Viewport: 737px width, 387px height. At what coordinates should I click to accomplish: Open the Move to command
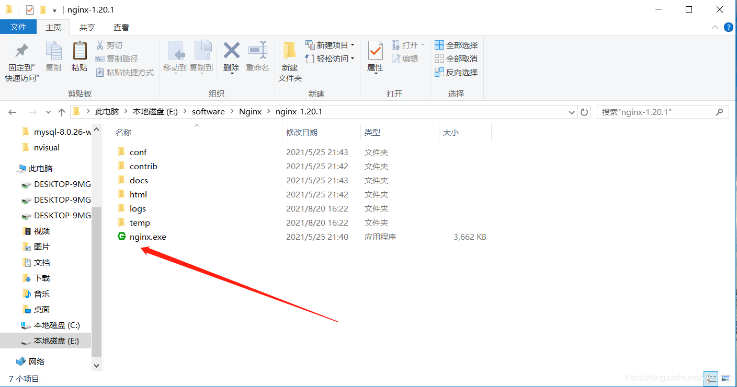[175, 56]
